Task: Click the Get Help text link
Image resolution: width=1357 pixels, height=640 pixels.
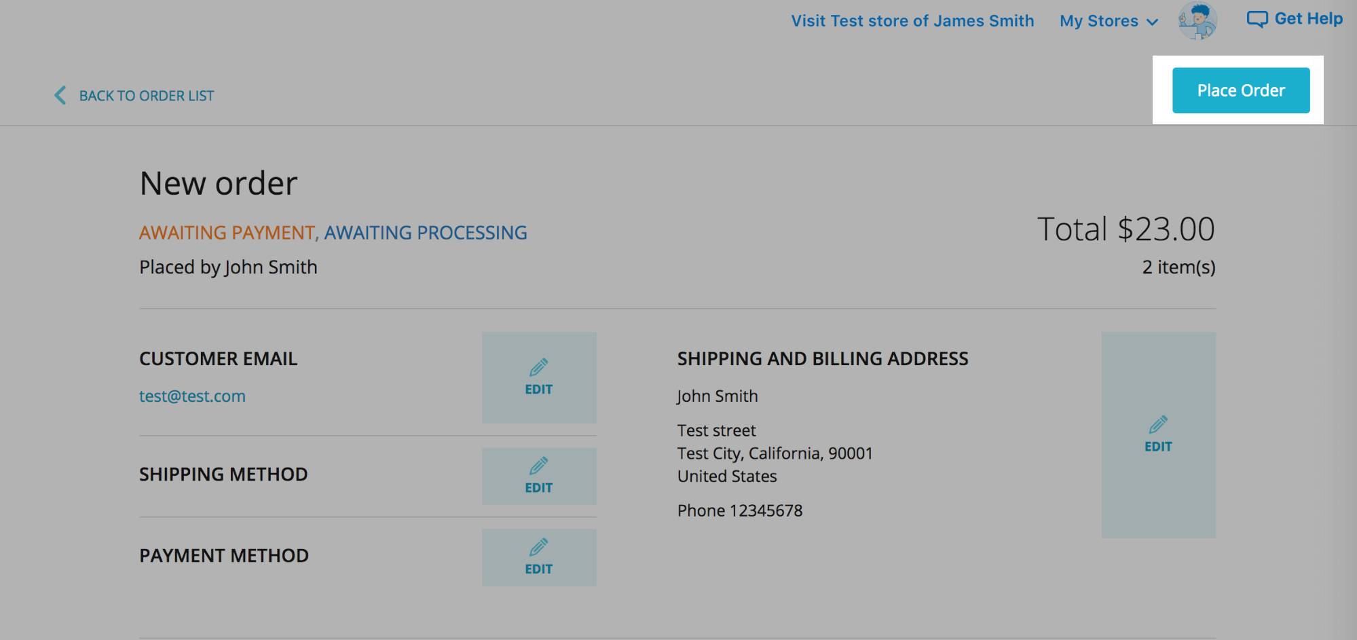Action: tap(1308, 19)
